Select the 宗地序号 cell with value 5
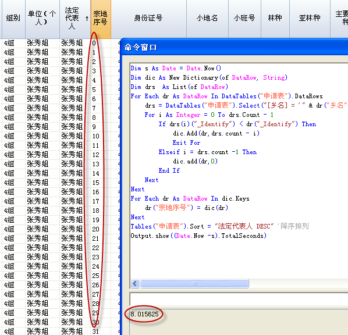 pyautogui.click(x=101, y=90)
